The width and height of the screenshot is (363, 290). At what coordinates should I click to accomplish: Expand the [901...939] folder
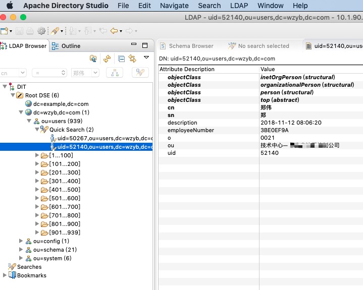coord(37,232)
